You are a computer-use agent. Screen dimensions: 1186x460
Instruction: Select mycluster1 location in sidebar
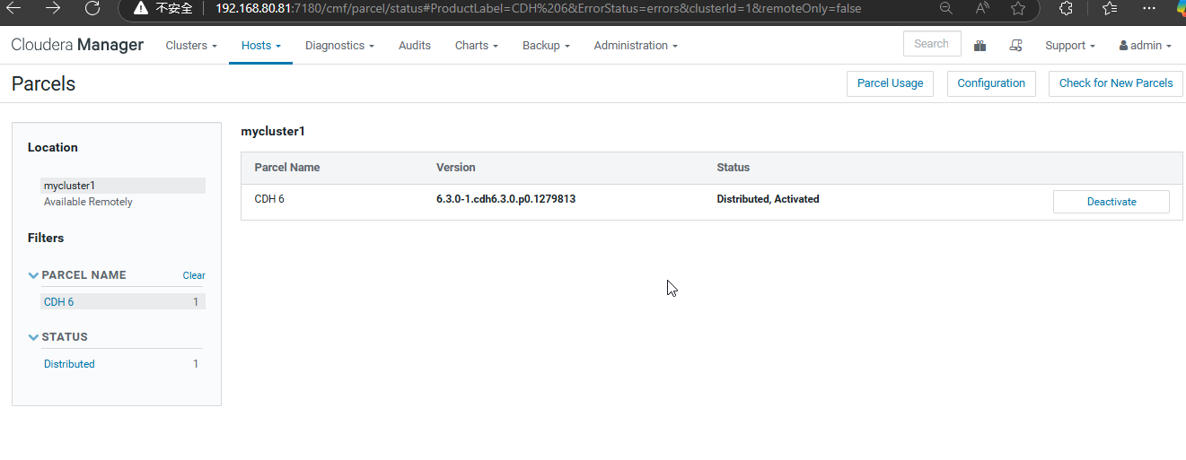123,186
